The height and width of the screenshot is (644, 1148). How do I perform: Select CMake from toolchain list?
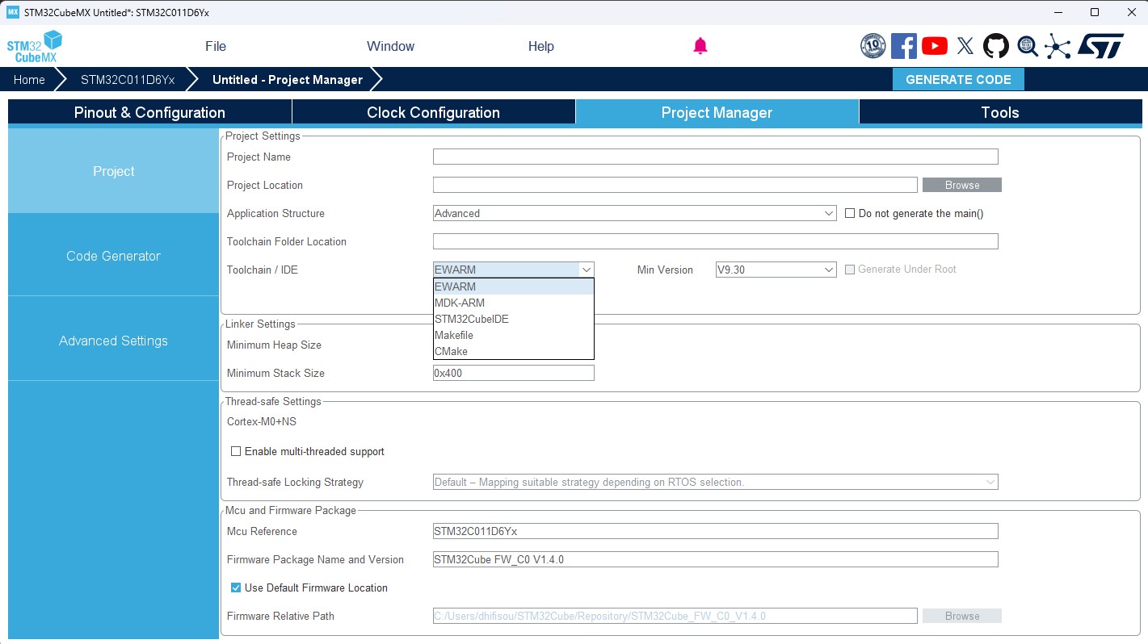[514, 351]
